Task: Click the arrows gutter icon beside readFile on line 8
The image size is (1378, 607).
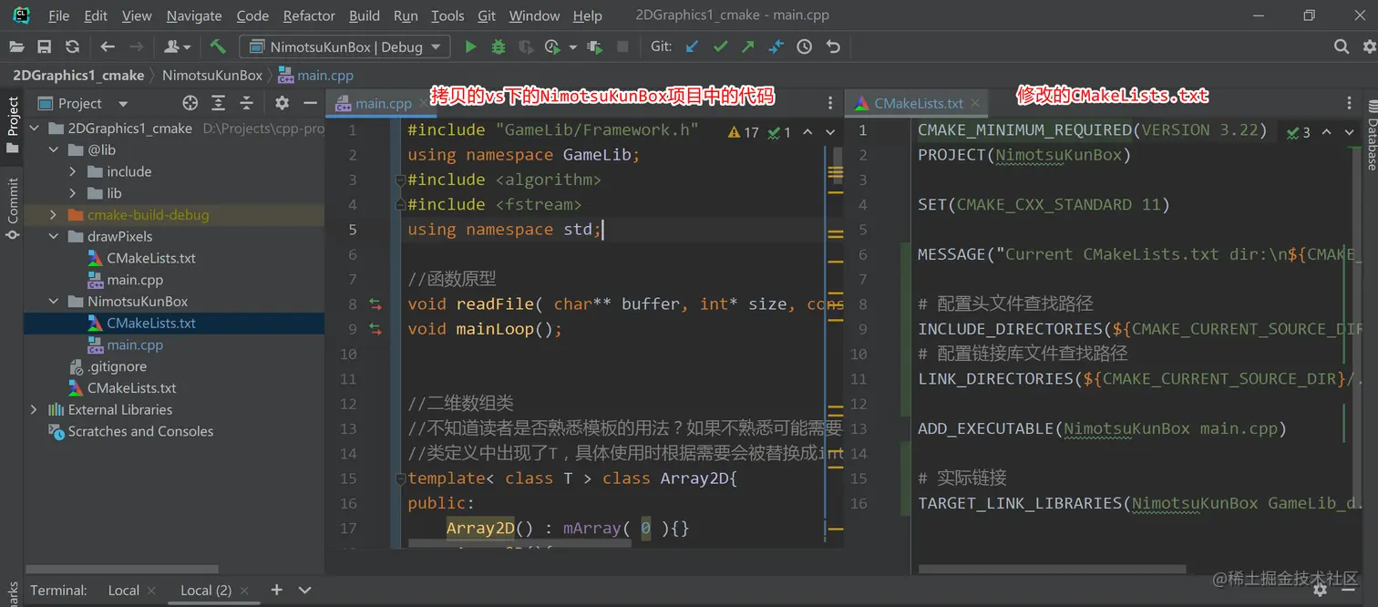Action: tap(375, 304)
